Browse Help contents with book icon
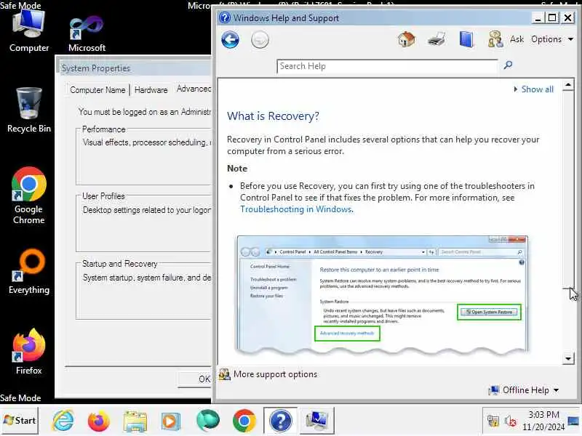This screenshot has height=436, width=582. (x=466, y=39)
